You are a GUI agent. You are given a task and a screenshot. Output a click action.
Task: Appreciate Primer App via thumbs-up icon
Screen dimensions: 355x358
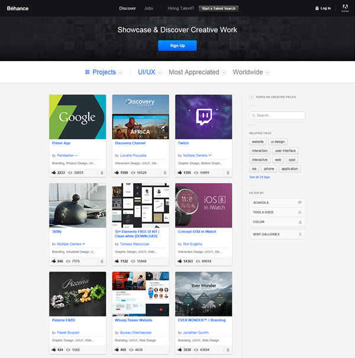coord(54,172)
